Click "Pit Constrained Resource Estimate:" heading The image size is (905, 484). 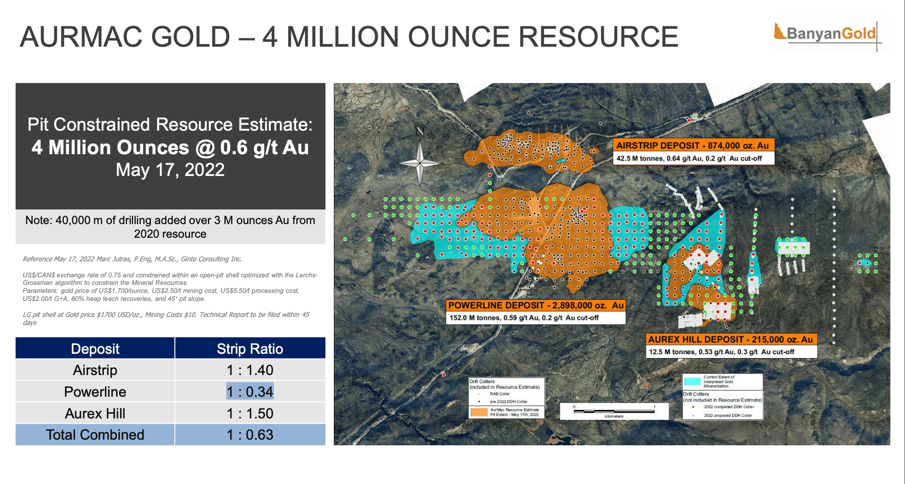170,125
